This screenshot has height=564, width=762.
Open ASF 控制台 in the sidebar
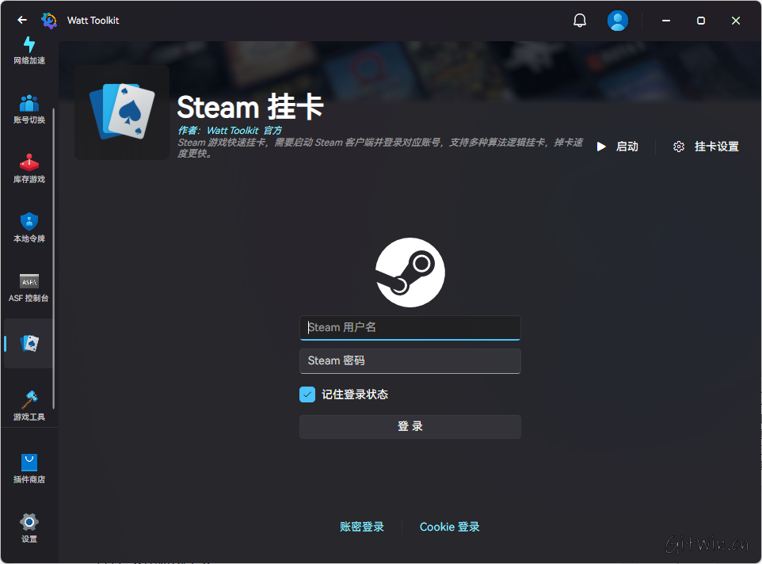pos(29,288)
